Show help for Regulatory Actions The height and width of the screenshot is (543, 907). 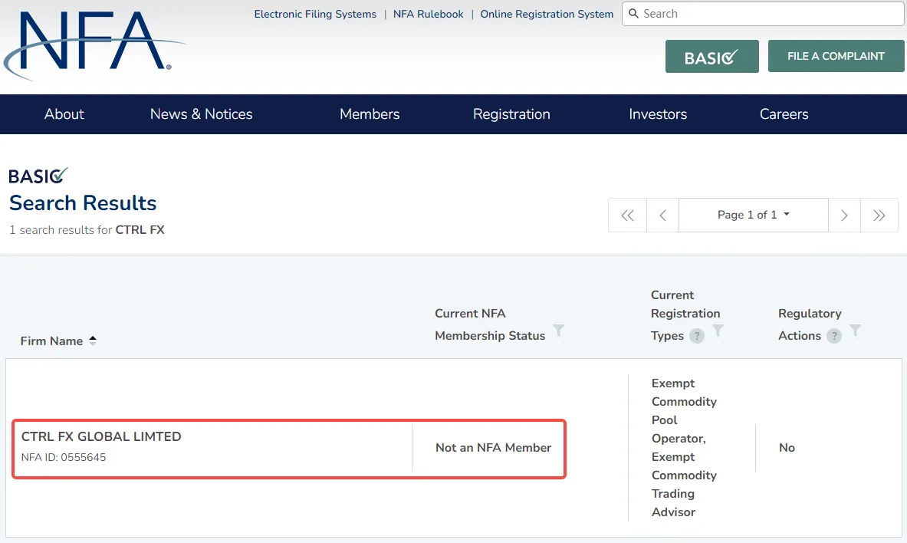click(x=834, y=336)
